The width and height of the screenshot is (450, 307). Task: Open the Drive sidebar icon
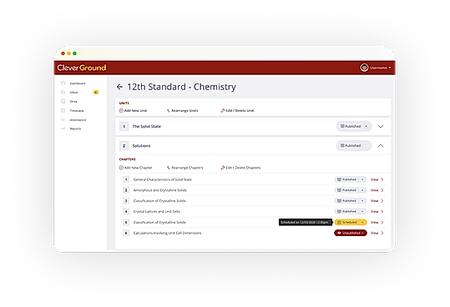(63, 101)
